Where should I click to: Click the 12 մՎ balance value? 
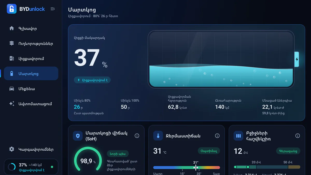(241, 151)
